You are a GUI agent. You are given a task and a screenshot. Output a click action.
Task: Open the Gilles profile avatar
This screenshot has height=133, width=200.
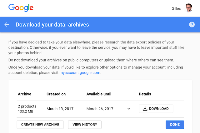[188, 8]
